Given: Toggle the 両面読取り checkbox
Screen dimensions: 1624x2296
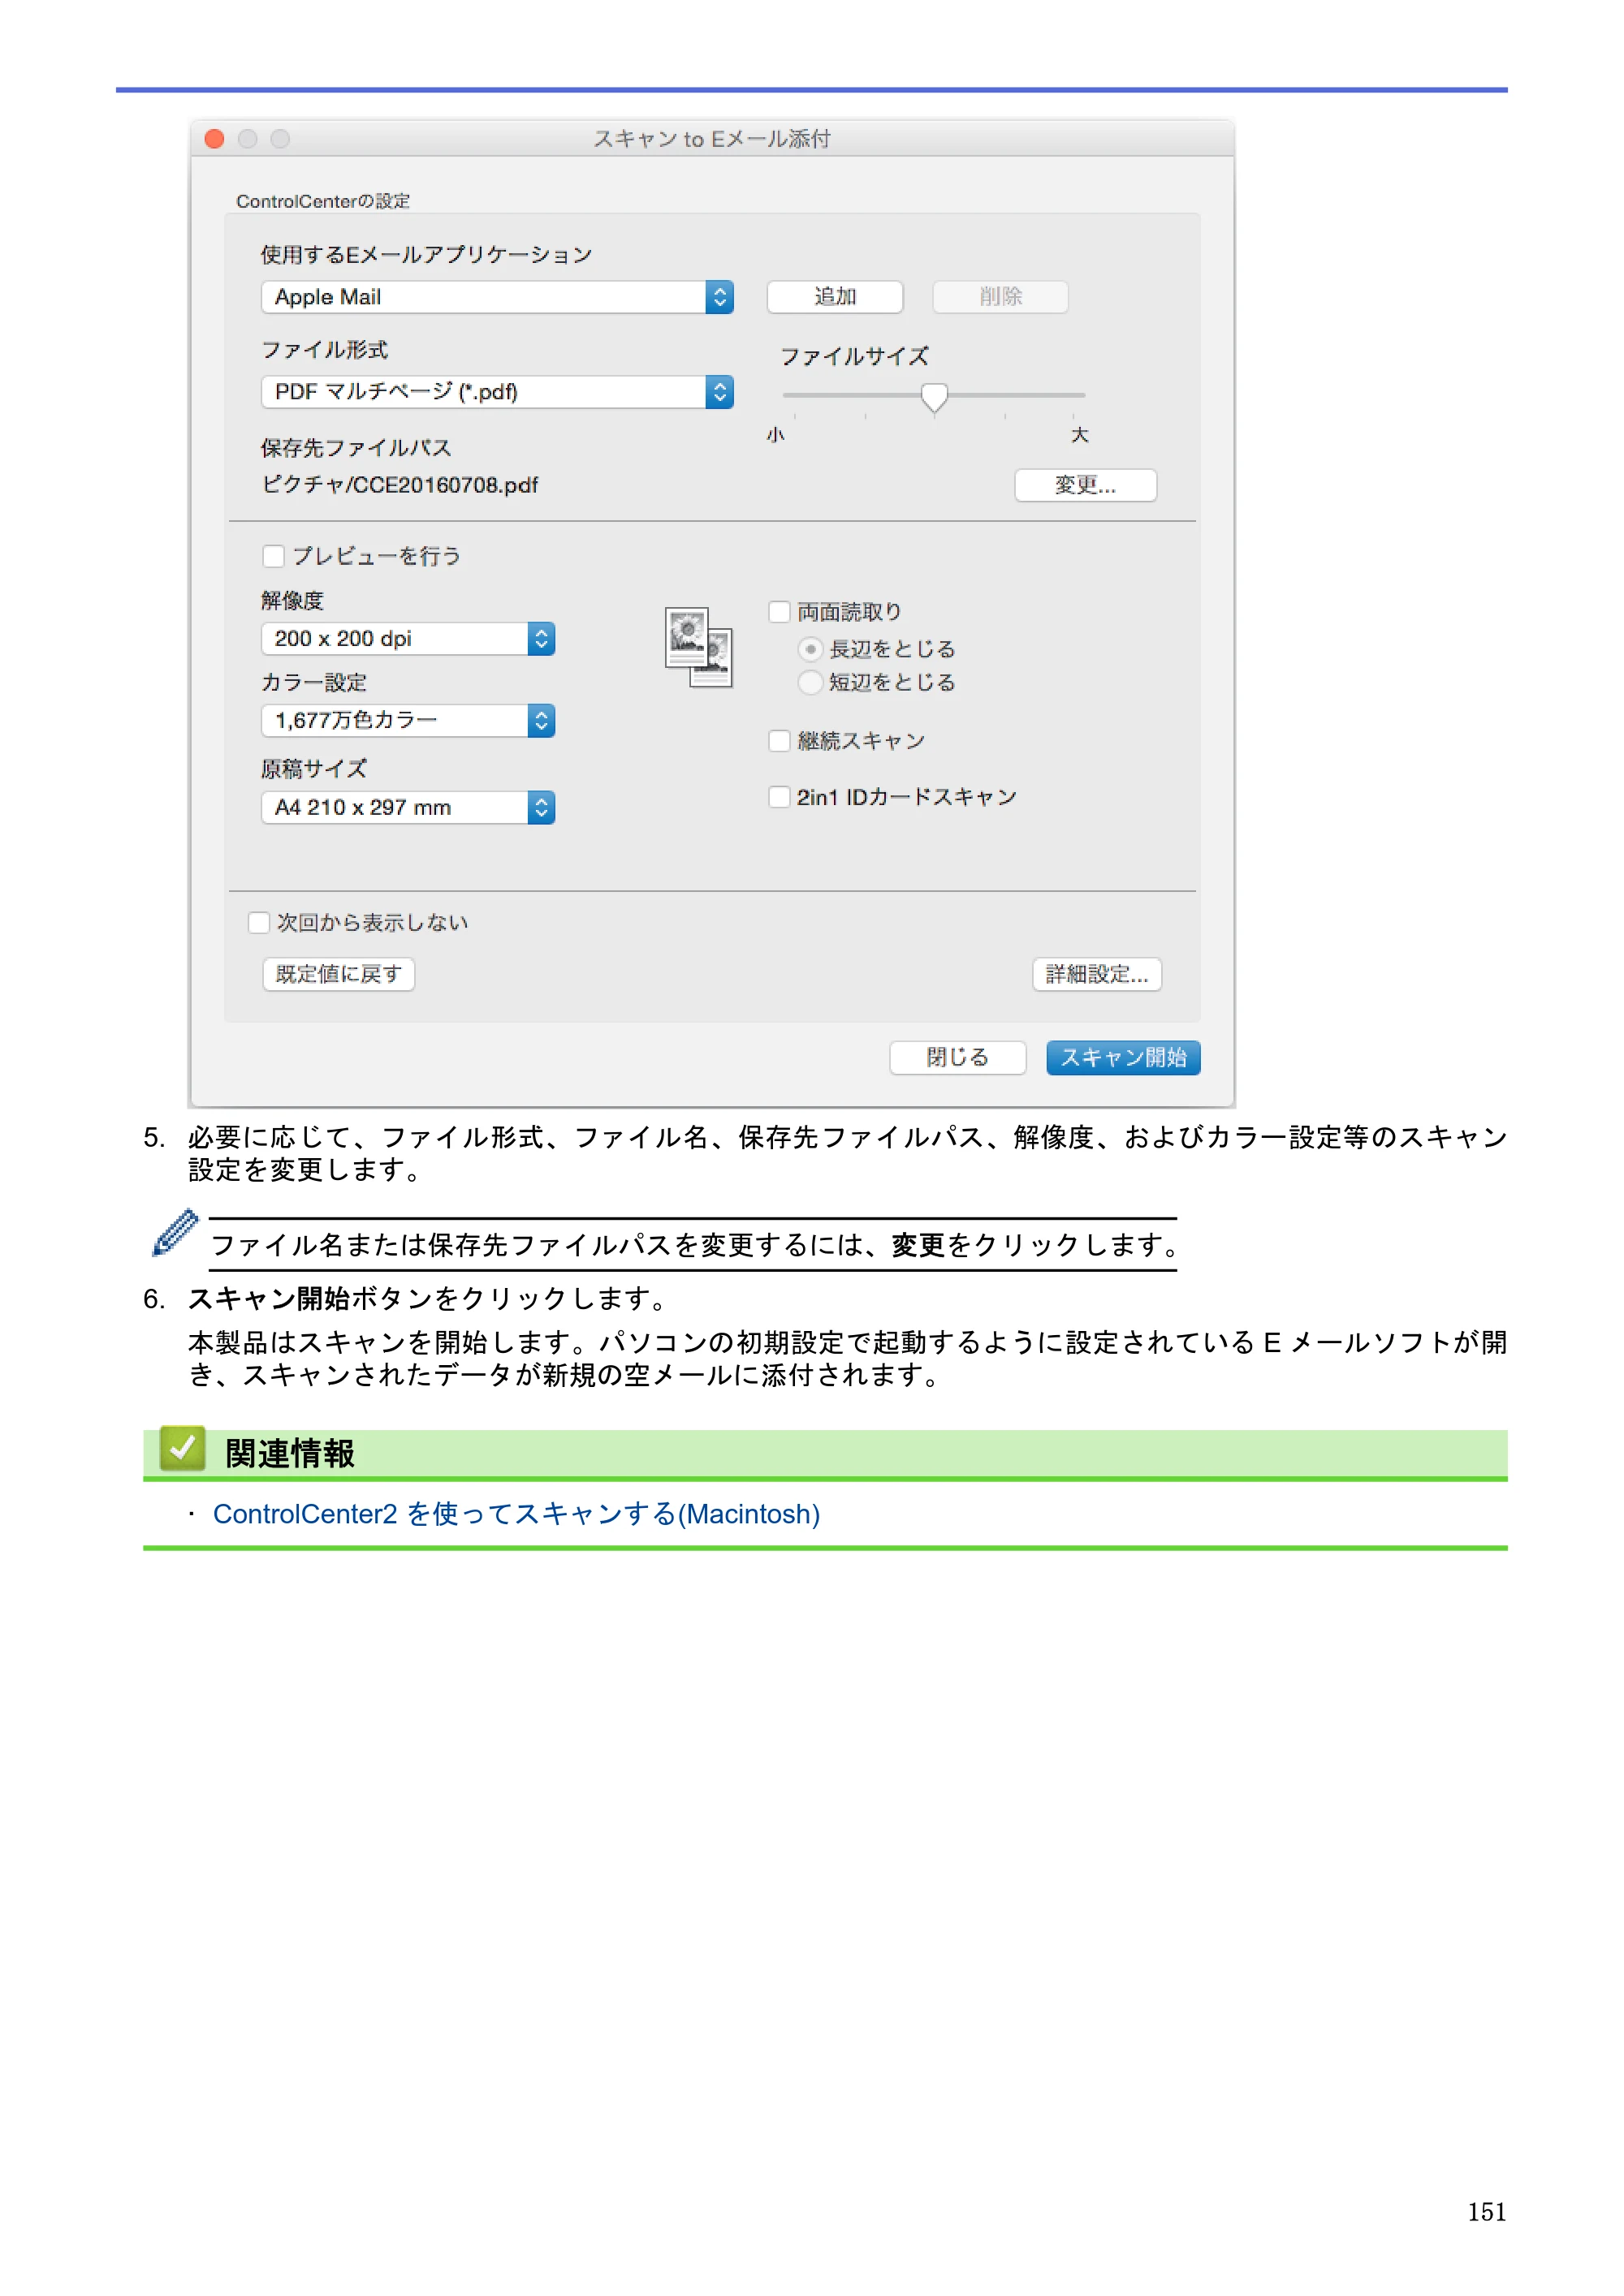Looking at the screenshot, I should pyautogui.click(x=779, y=611).
